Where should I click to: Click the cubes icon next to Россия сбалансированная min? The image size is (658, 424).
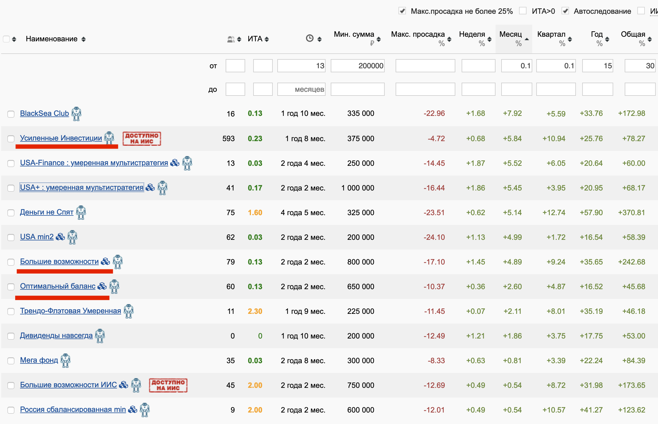click(132, 410)
